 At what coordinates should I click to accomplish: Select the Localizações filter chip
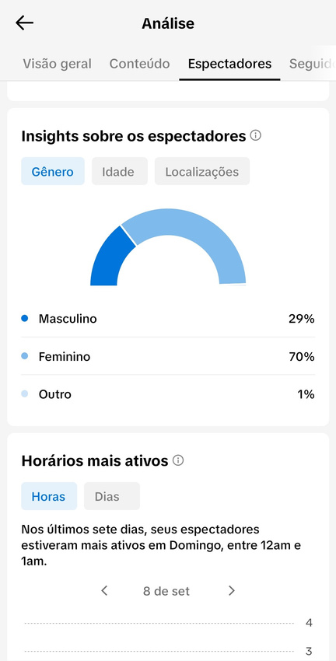click(x=202, y=172)
